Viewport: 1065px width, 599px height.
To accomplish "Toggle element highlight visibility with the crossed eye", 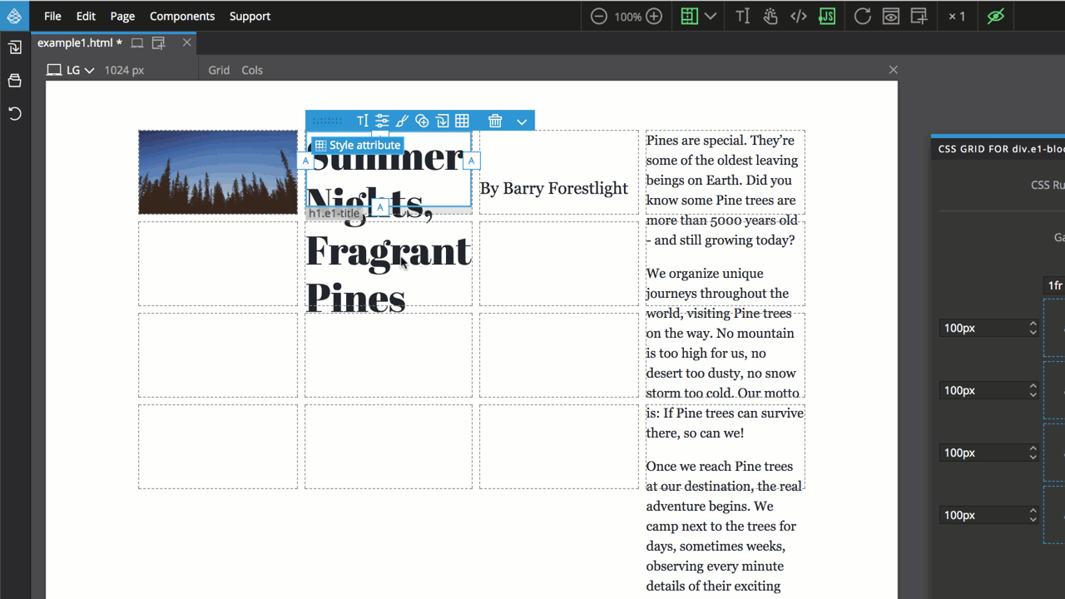I will tap(995, 16).
